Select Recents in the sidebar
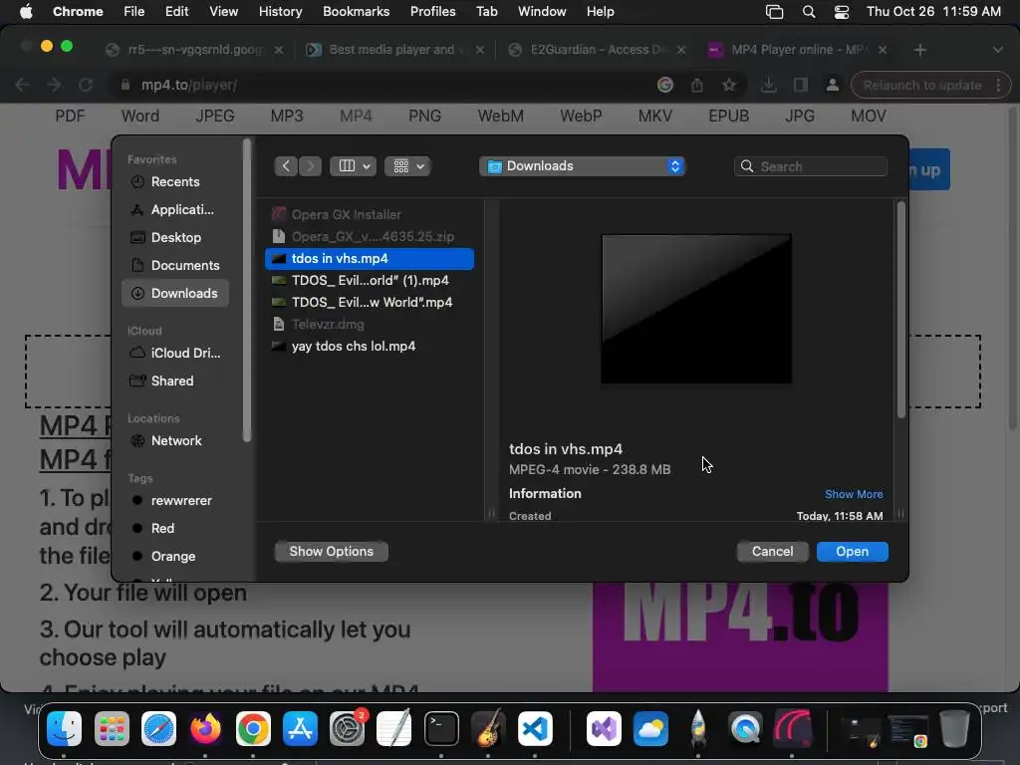1020x765 pixels. tap(174, 182)
